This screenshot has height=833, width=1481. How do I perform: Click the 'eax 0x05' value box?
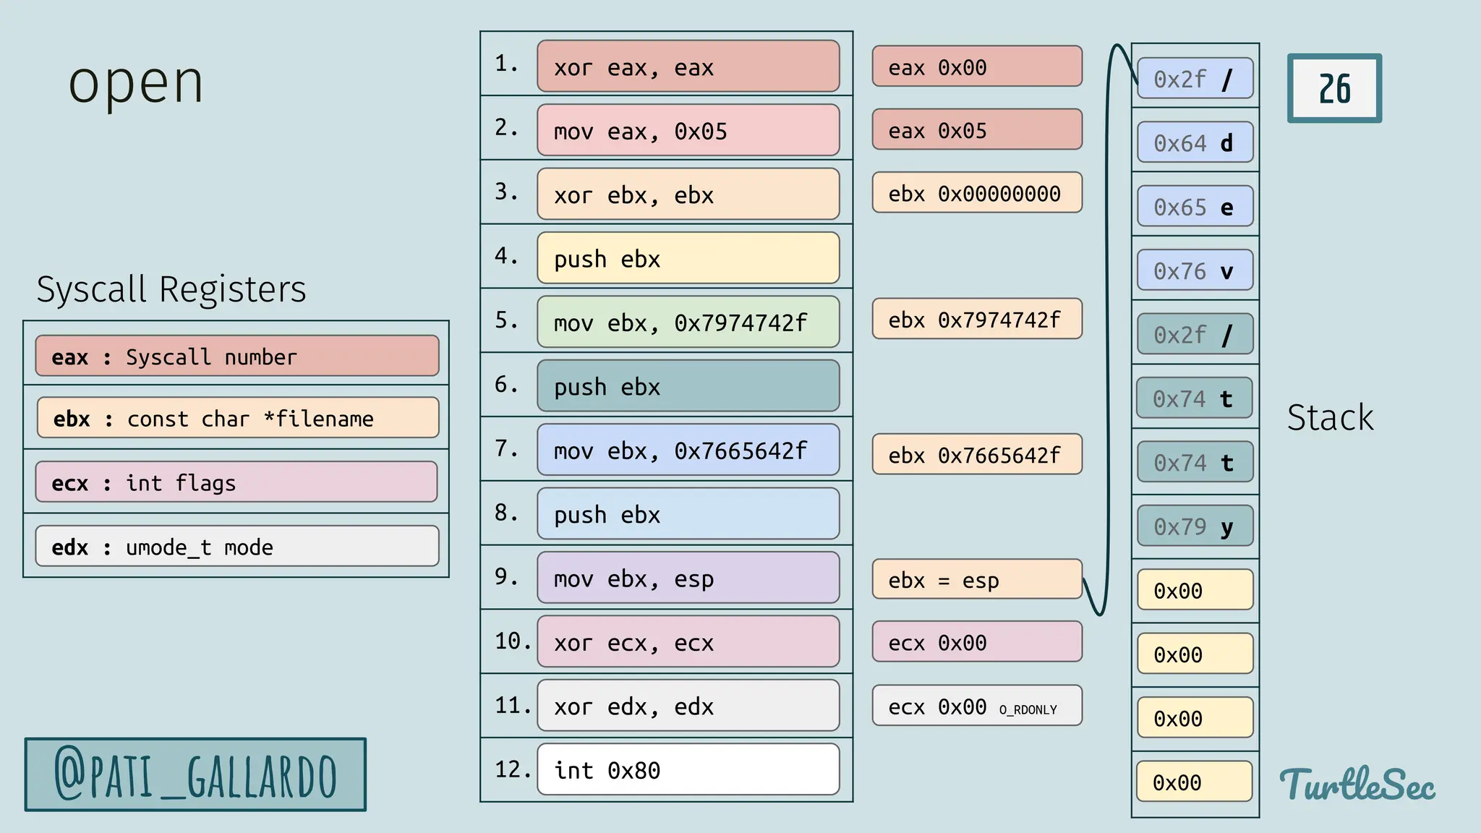coord(976,130)
